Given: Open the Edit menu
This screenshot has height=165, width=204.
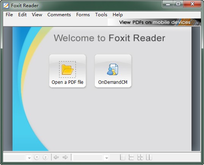Looking at the screenshot, I should click(x=22, y=15).
